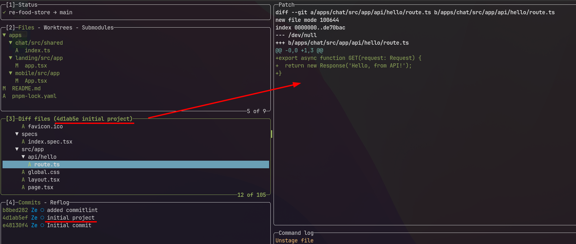This screenshot has height=244, width=576.
Task: Select the 'initial project' commit row
Action: [136, 218]
